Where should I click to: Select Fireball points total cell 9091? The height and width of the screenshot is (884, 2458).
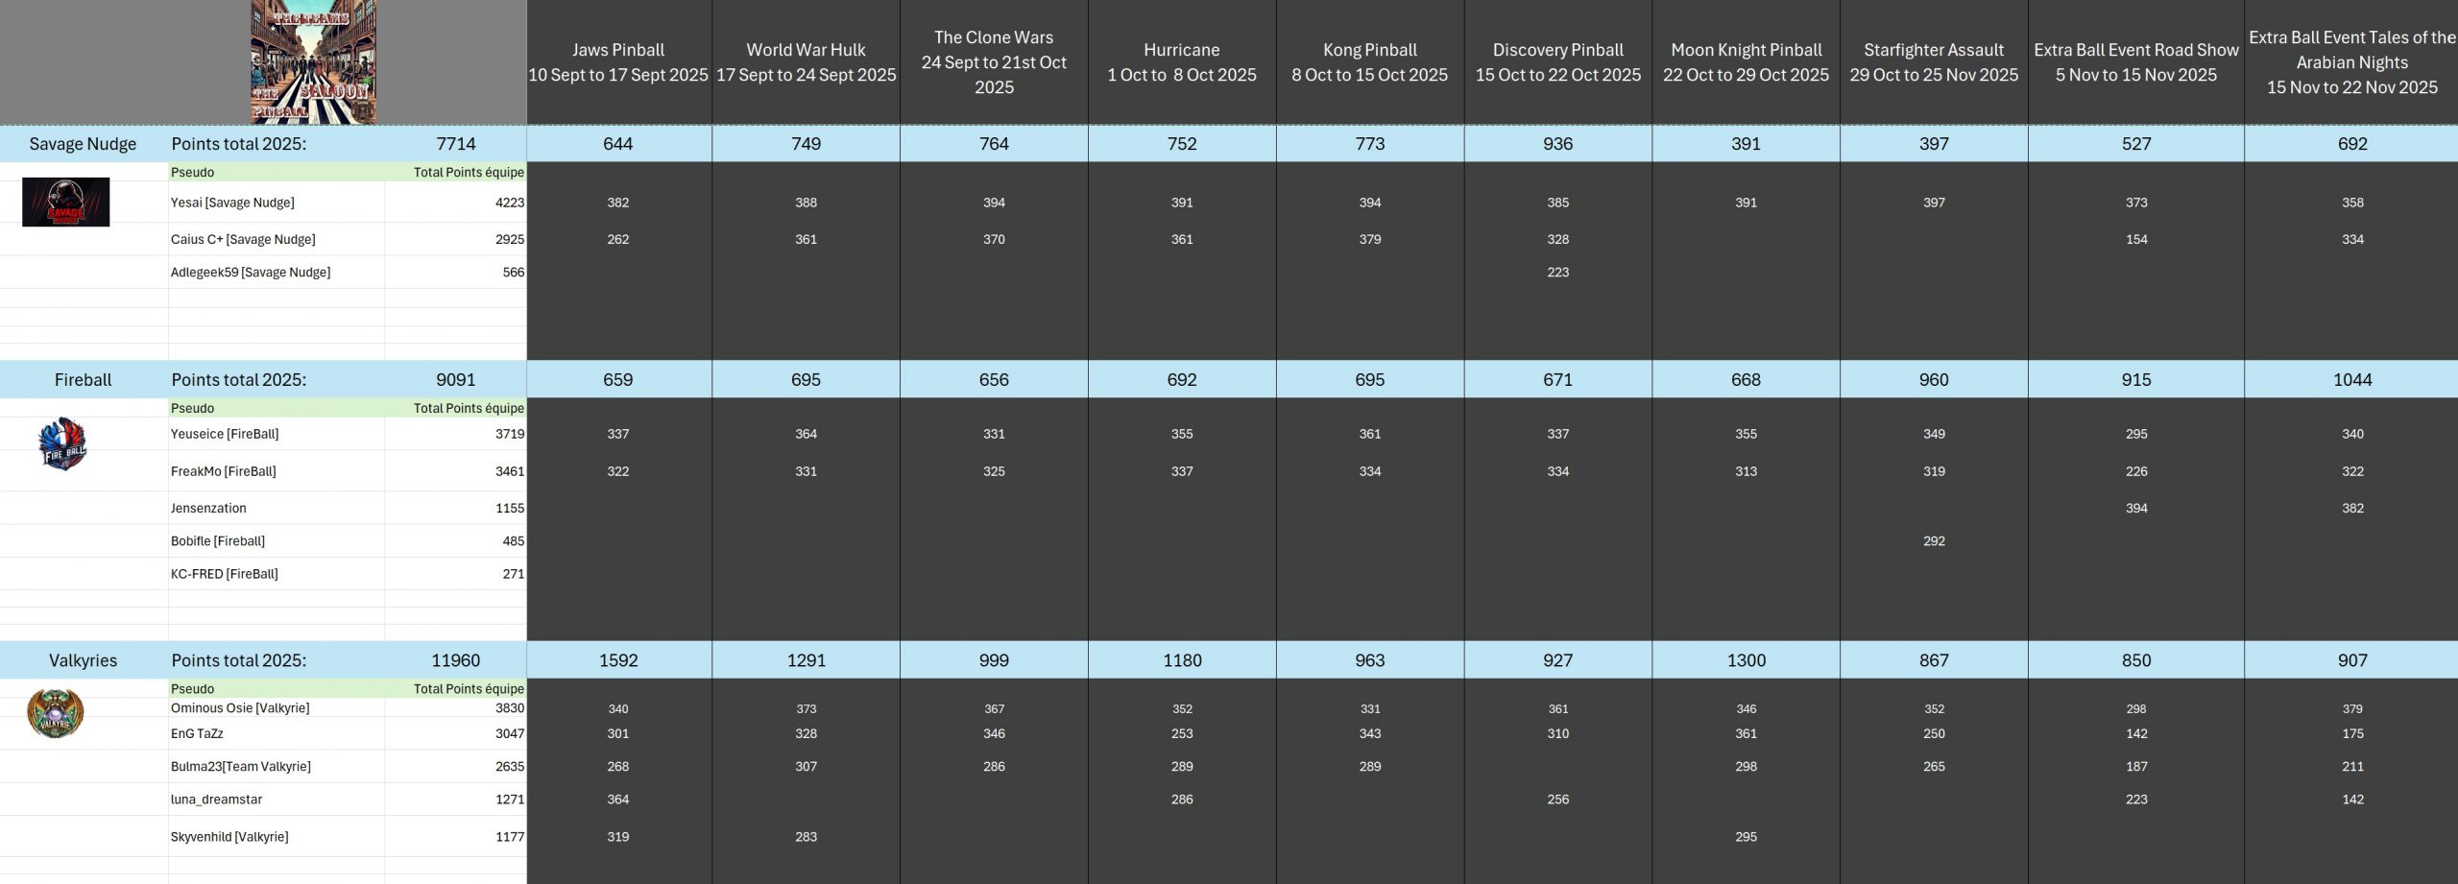tap(455, 380)
